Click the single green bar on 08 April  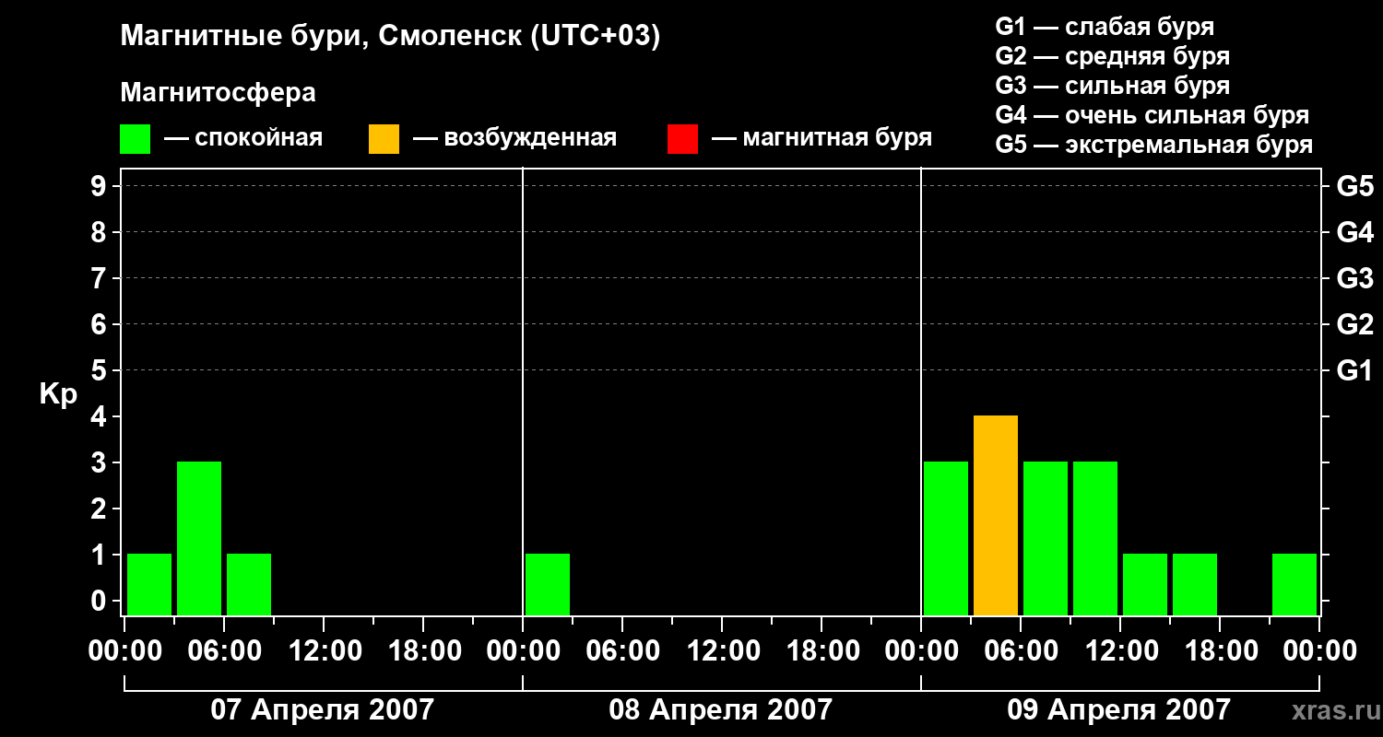[x=548, y=584]
